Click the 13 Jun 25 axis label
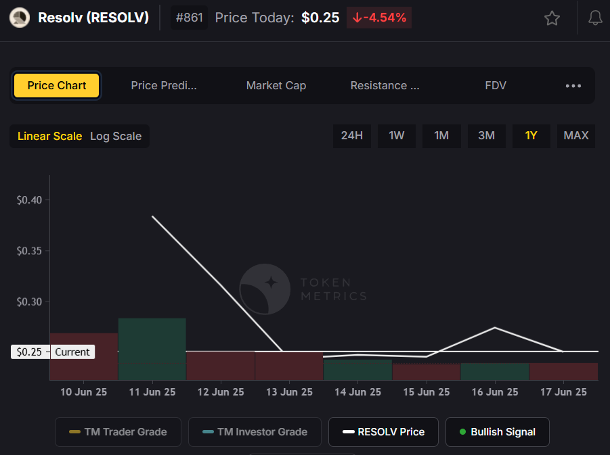 tap(289, 391)
